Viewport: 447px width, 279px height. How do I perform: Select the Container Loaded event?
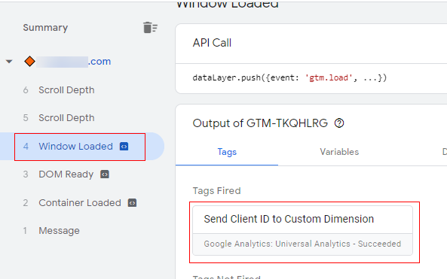point(80,203)
